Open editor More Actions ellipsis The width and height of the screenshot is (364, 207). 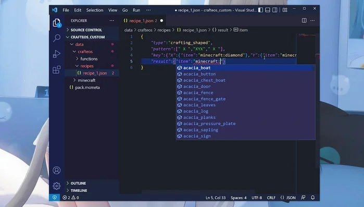click(x=312, y=20)
